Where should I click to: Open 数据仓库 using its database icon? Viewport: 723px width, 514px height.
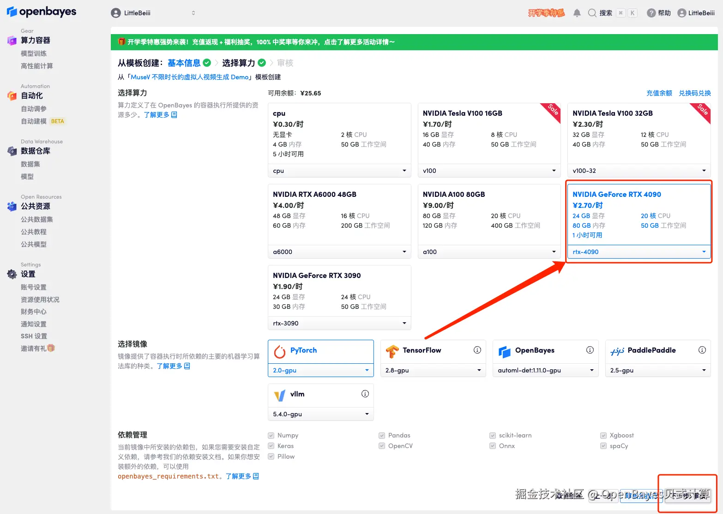12,151
